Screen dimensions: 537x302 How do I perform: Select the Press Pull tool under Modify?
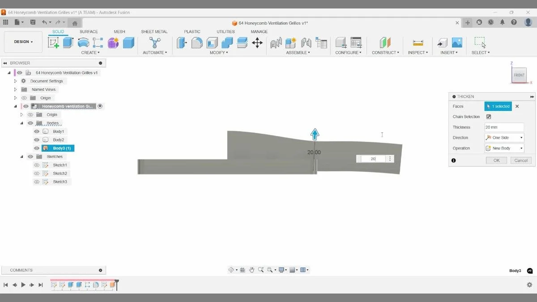[182, 43]
